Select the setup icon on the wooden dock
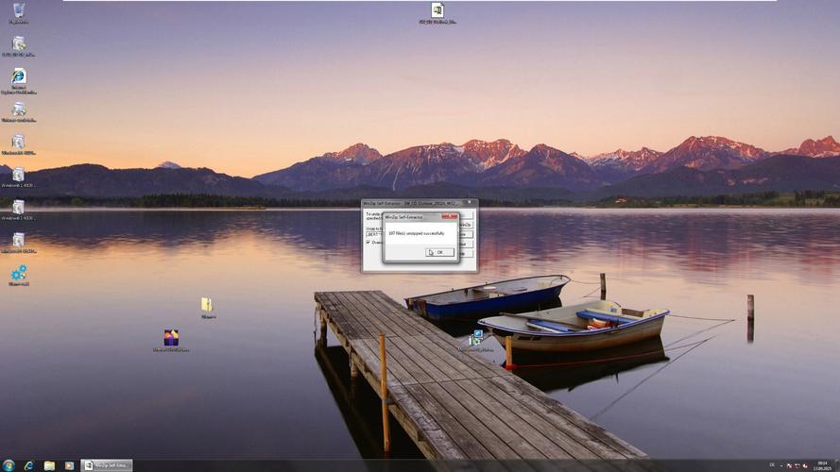The image size is (840, 472). [476, 341]
